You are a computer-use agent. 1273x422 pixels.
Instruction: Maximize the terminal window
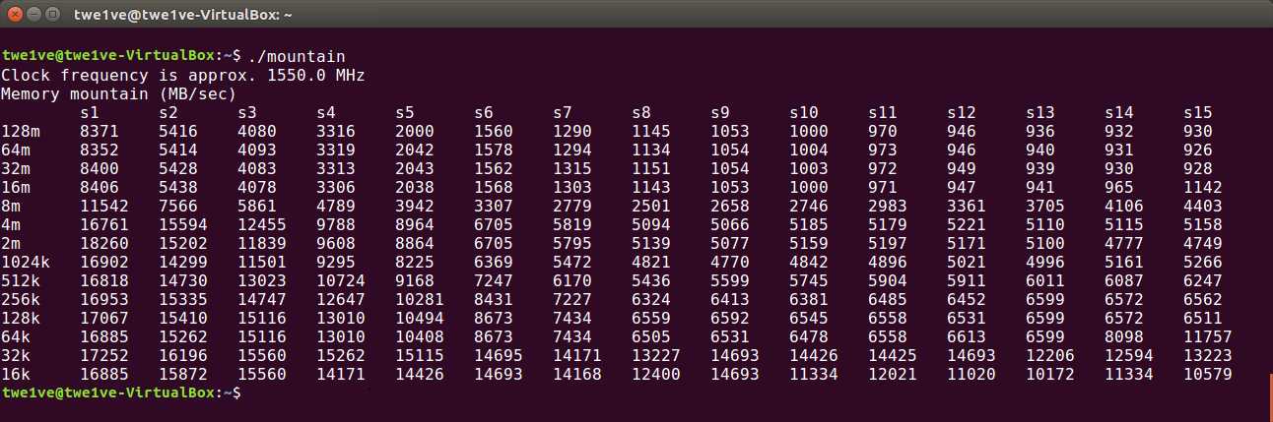tap(53, 15)
